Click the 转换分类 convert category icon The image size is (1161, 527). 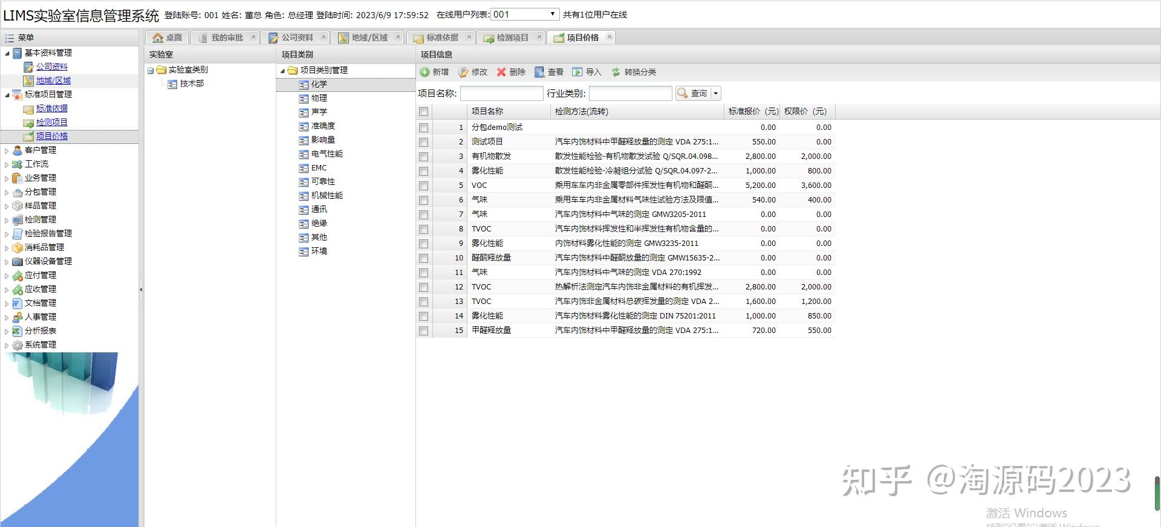pyautogui.click(x=616, y=72)
